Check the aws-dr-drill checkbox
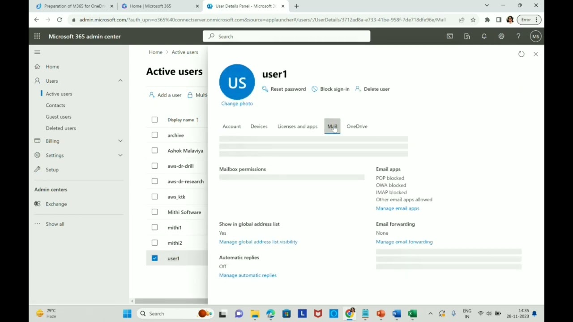 click(154, 166)
